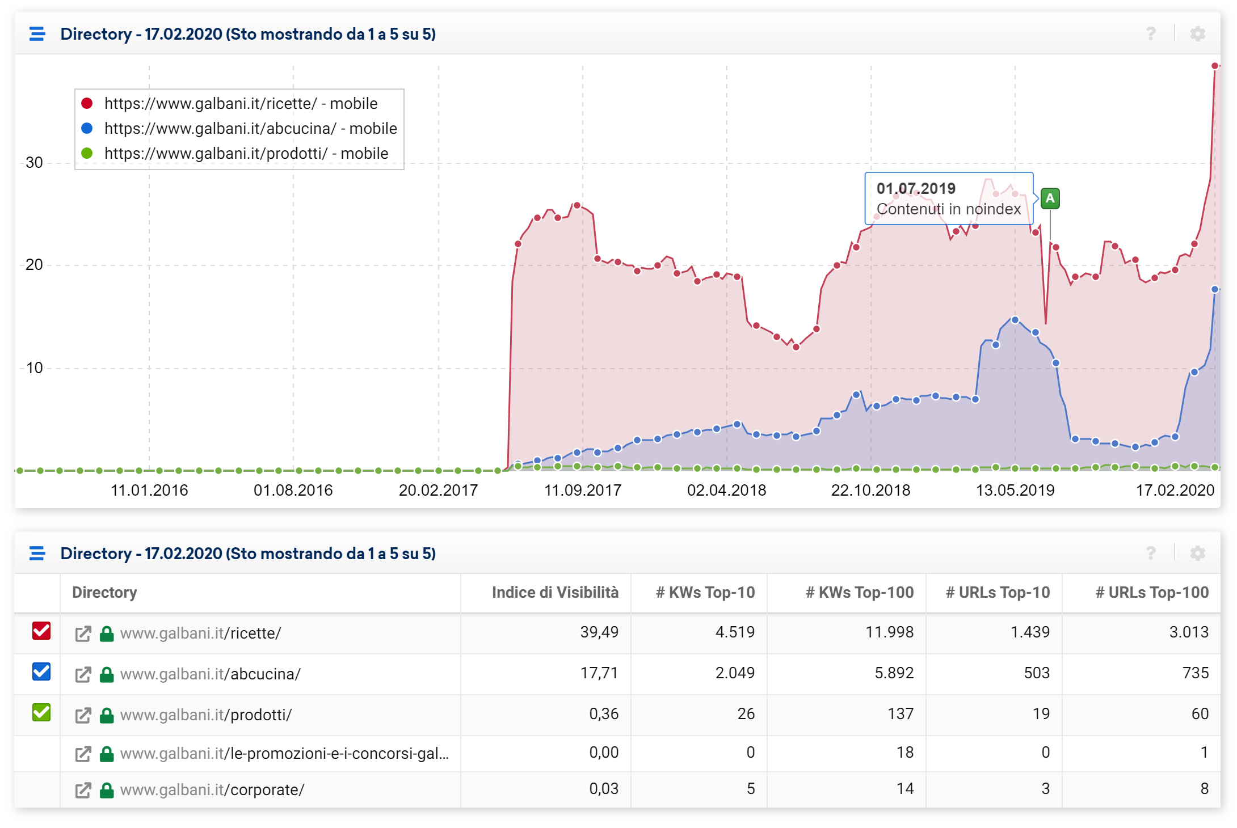This screenshot has width=1237, height=828.
Task: Open the www.galbani.it/ricette/ link
Action: tap(200, 633)
